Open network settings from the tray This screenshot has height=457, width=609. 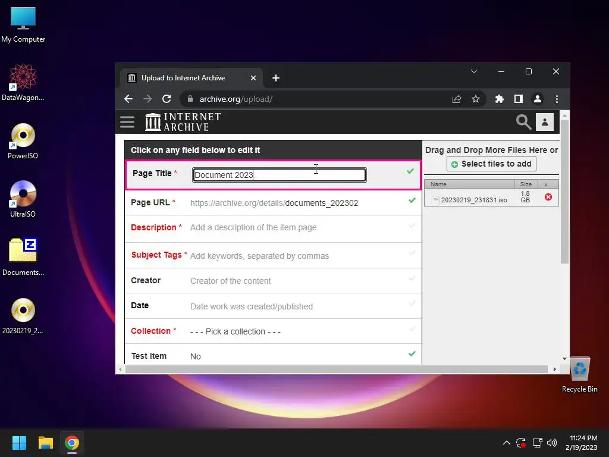537,443
